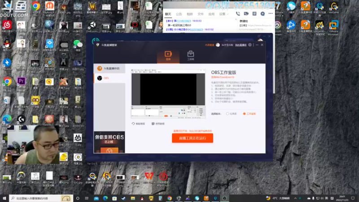The height and width of the screenshot is (202, 359).
Task: Open the Unity desktop shortcut
Action: click(92, 26)
